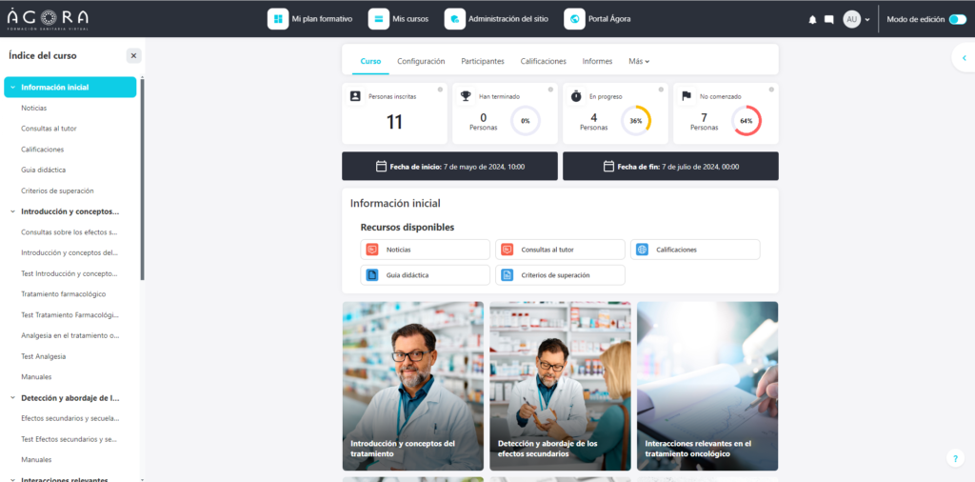Click the Criterios de superación page icon
Screen dimensions: 975x482
(x=507, y=275)
